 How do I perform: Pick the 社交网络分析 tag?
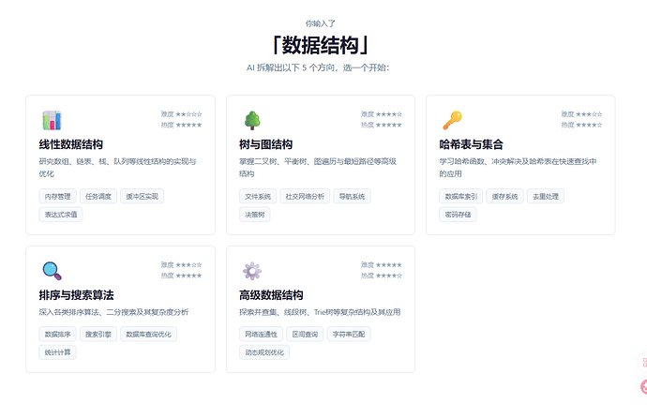305,196
